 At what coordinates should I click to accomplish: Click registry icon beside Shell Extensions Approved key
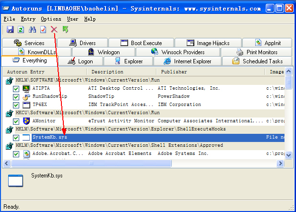point(9,146)
